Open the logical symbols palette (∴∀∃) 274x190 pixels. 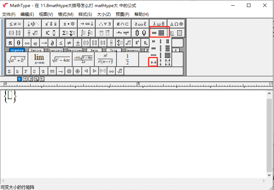click(x=104, y=24)
